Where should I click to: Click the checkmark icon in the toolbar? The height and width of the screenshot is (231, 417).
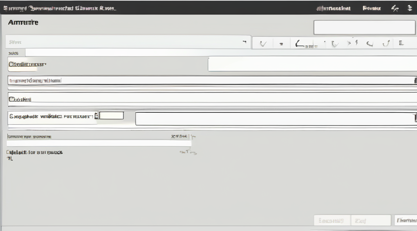(x=263, y=44)
